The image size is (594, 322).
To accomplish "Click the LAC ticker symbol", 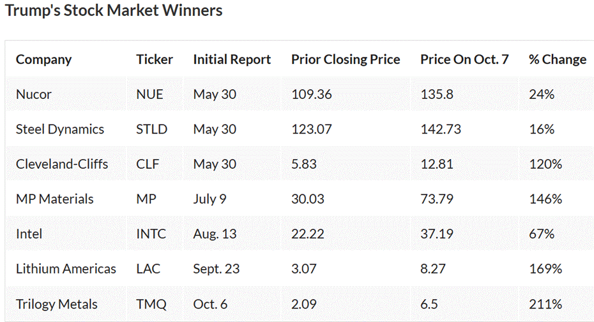I will pos(148,269).
